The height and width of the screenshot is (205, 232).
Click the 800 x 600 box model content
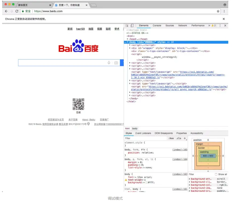pyautogui.click(x=208, y=156)
